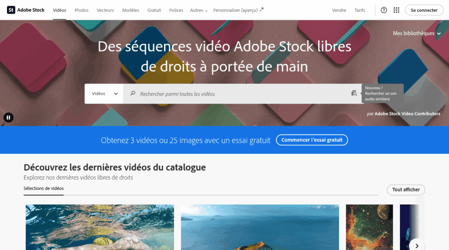Expand the Autres dropdown menu
449x250 pixels.
[199, 10]
